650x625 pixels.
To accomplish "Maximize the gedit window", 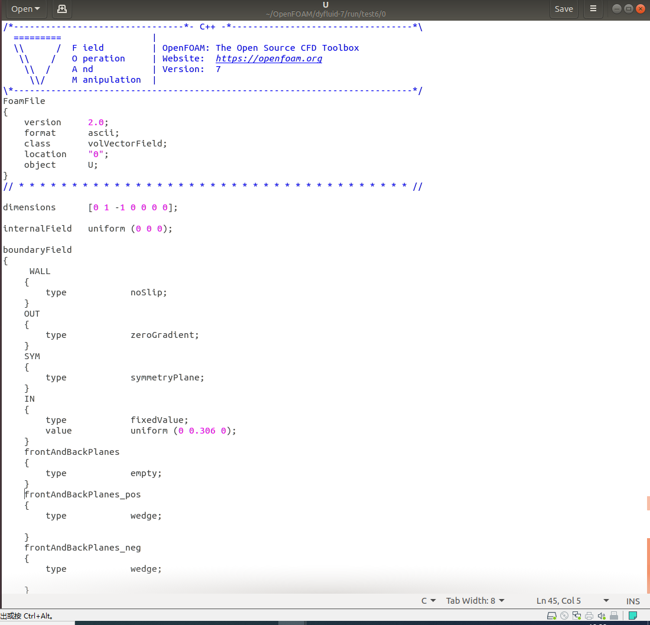I will [x=629, y=9].
